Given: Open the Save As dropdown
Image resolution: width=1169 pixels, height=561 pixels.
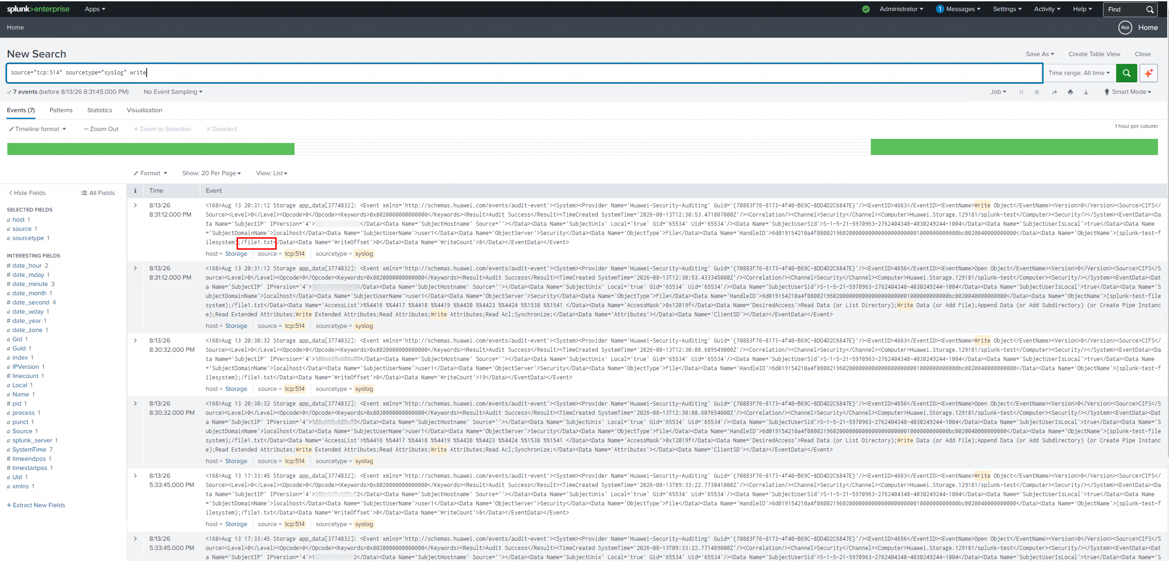Looking at the screenshot, I should click(1040, 54).
